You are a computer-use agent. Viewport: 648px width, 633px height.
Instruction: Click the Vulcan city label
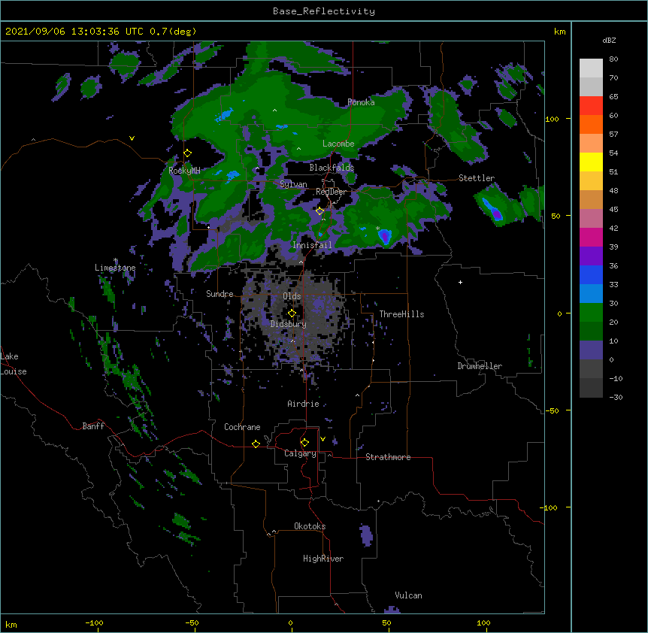pyautogui.click(x=408, y=595)
